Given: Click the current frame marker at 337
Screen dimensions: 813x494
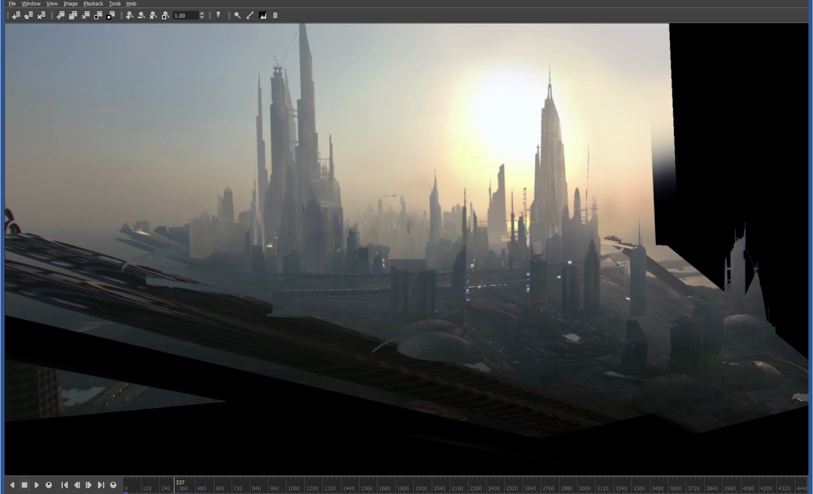Looking at the screenshot, I should (180, 482).
